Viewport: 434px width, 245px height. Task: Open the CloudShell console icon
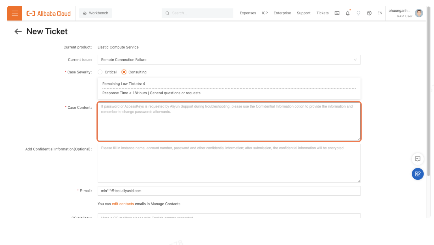(337, 13)
